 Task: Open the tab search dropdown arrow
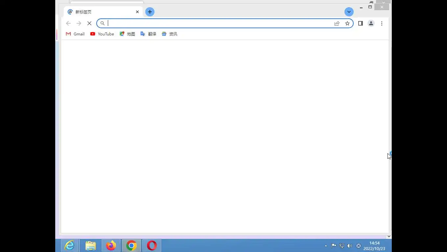tap(349, 12)
